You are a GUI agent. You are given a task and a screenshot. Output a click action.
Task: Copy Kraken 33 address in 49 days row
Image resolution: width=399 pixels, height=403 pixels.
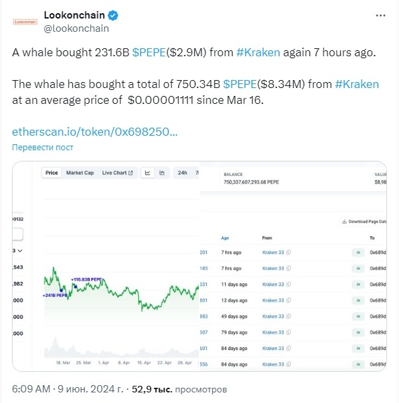point(288,316)
